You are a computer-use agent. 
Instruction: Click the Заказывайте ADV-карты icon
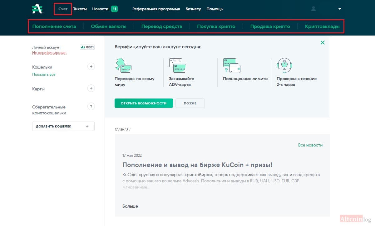pos(177,65)
